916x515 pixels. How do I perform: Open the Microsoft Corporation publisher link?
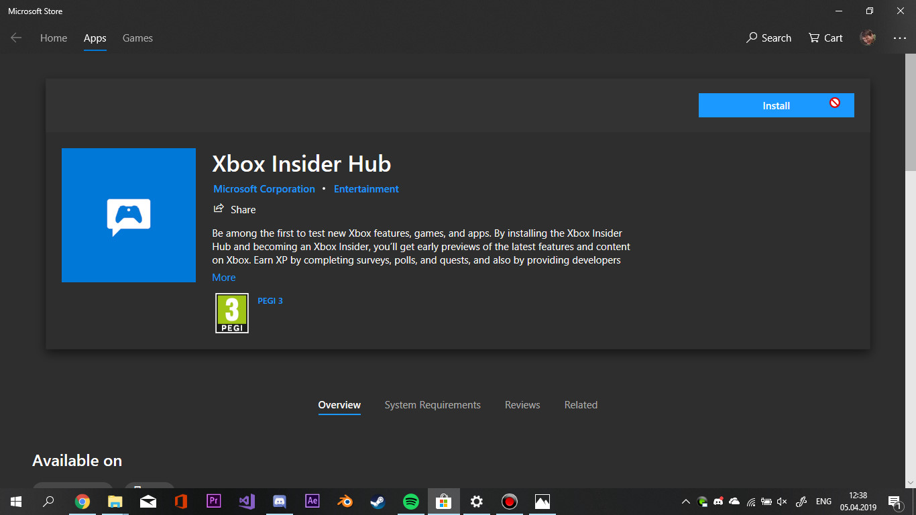(264, 189)
